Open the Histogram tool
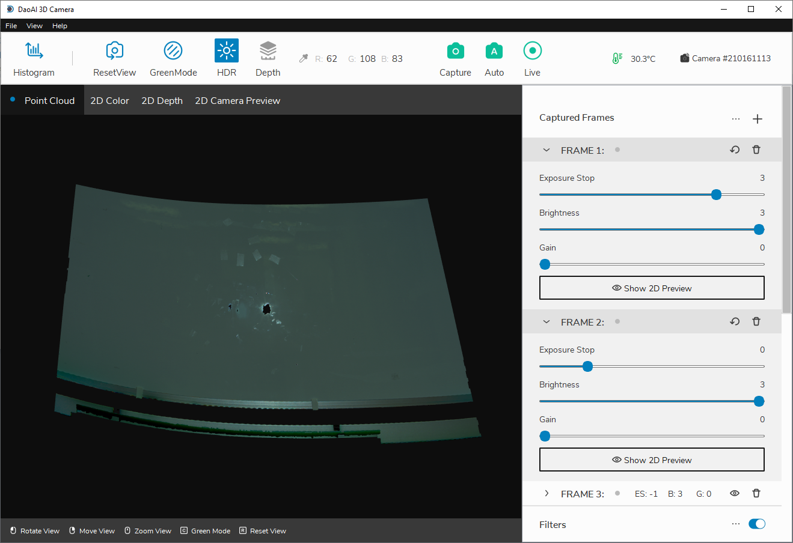The height and width of the screenshot is (543, 793). (34, 51)
